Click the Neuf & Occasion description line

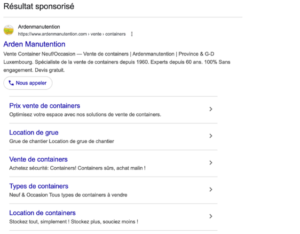[68, 195]
